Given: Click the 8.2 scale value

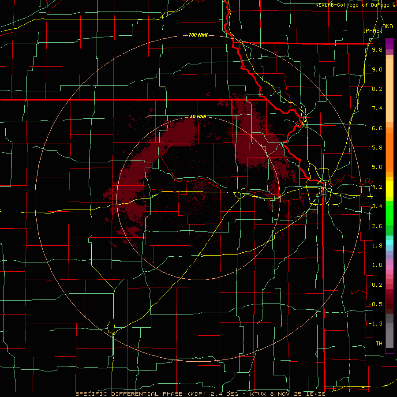Looking at the screenshot, I should 377,89.
